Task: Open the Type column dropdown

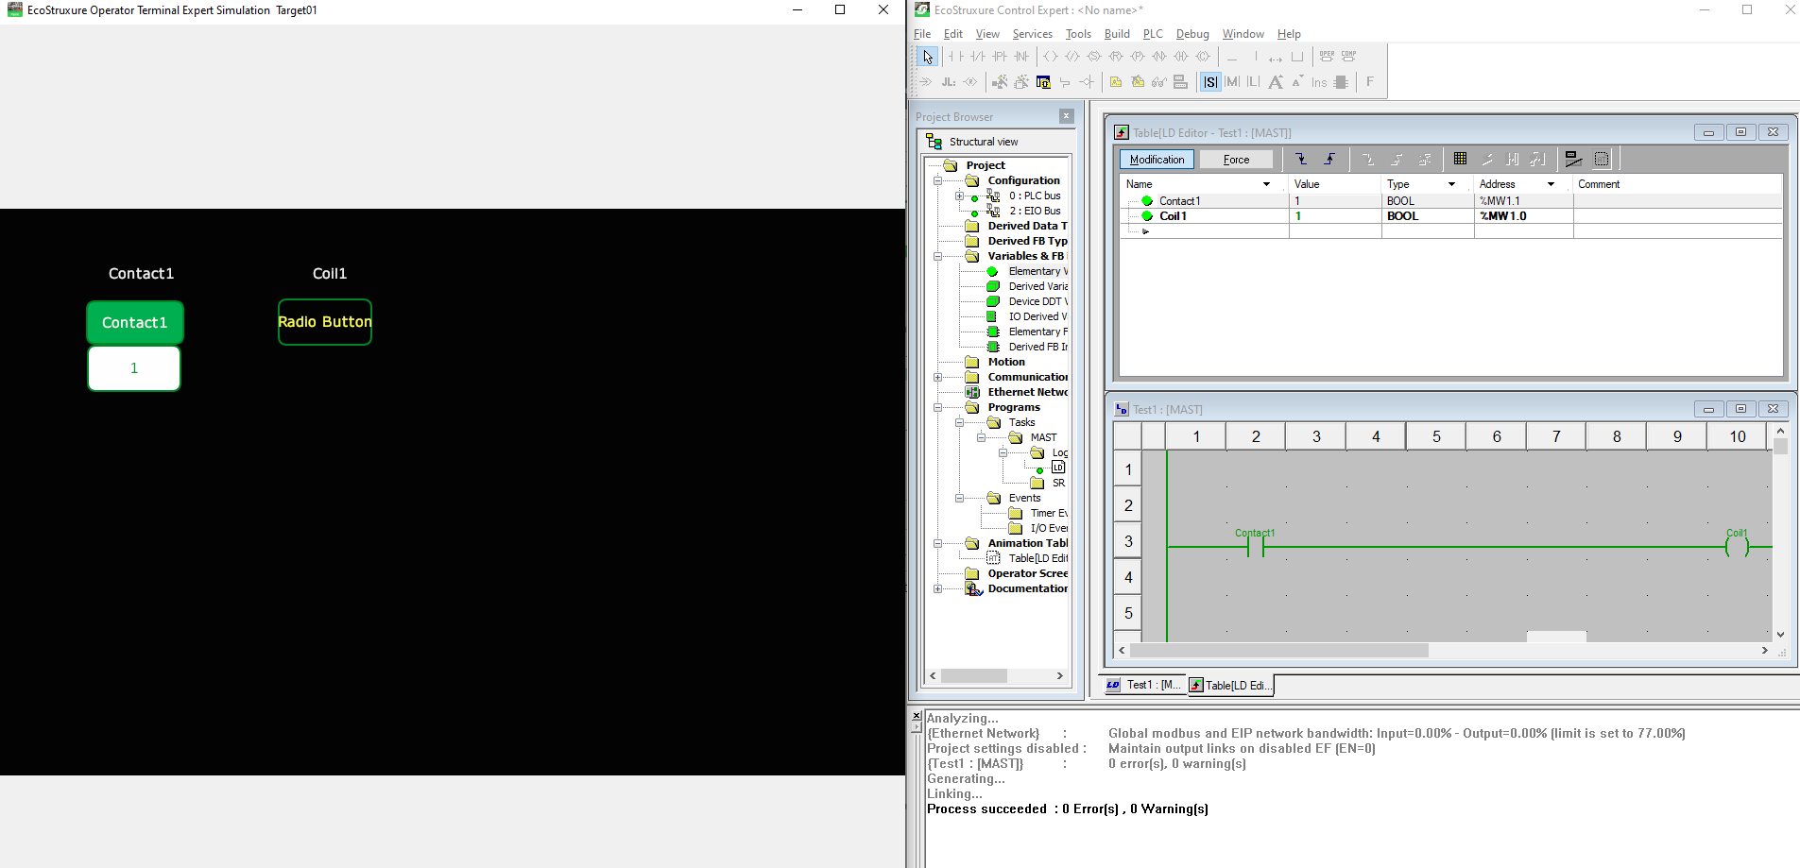Action: (x=1451, y=184)
